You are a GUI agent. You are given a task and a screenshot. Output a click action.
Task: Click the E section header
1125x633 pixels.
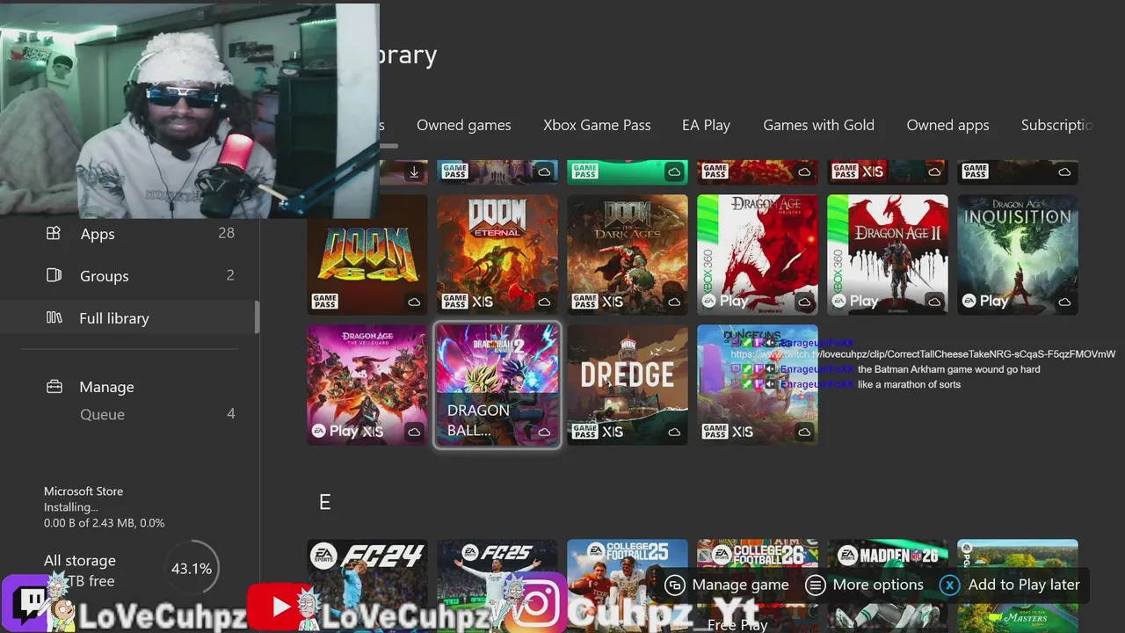[324, 502]
